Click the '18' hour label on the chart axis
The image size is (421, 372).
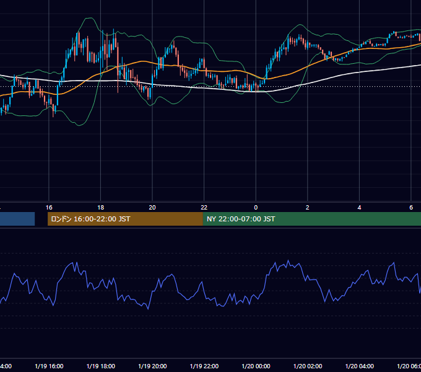[x=100, y=208]
